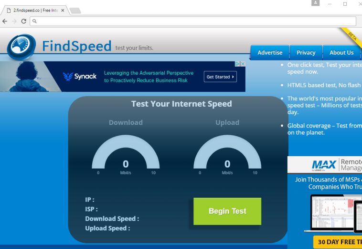Image resolution: width=362 pixels, height=249 pixels.
Task: Minimize the browser window
Action: (x=330, y=4)
